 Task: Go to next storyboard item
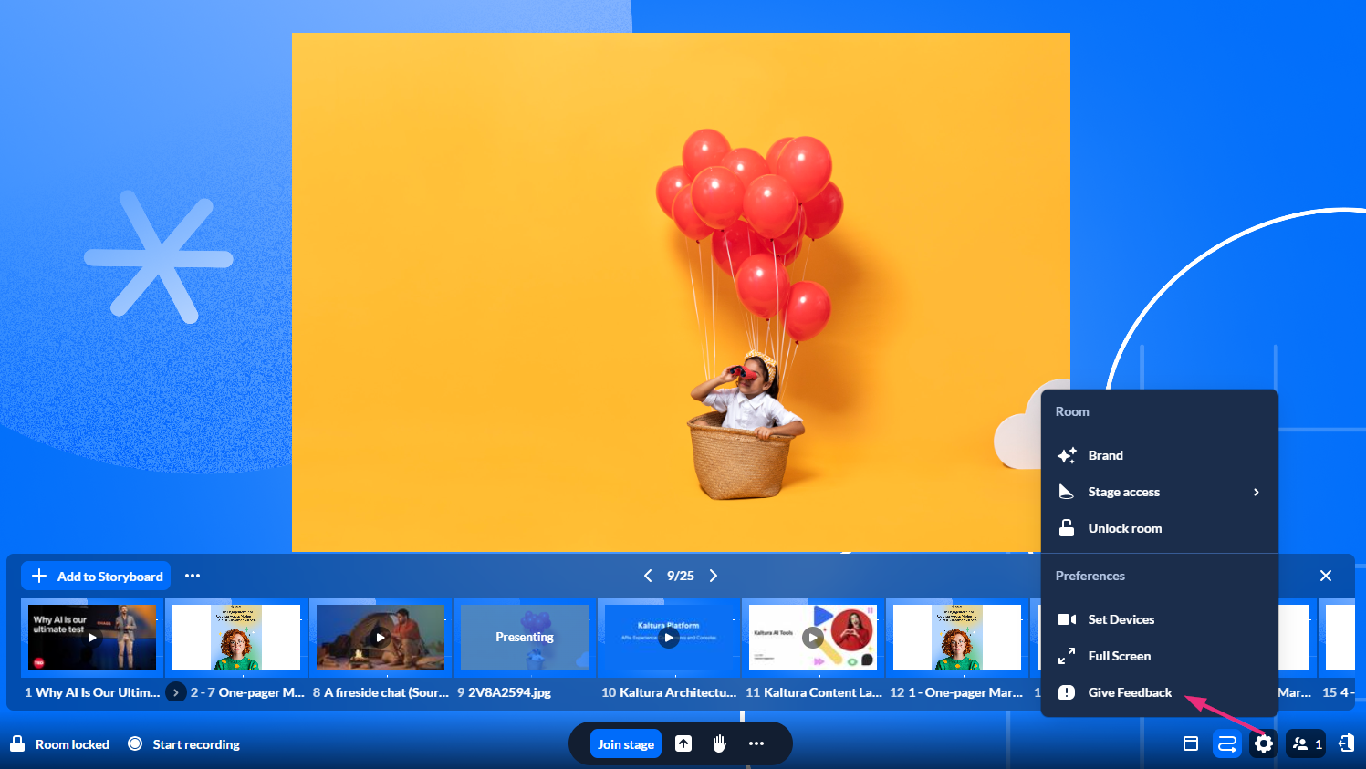tap(714, 576)
